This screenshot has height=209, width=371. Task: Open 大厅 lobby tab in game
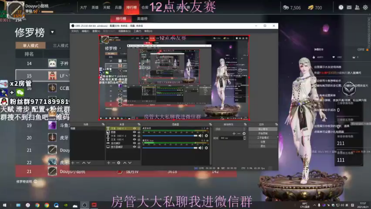(x=83, y=7)
